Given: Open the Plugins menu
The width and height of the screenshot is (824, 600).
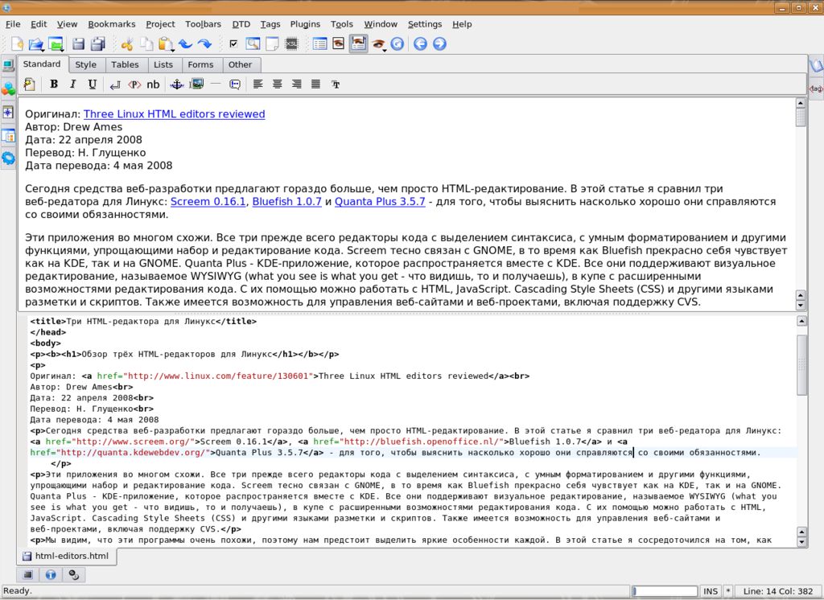Looking at the screenshot, I should click(305, 24).
